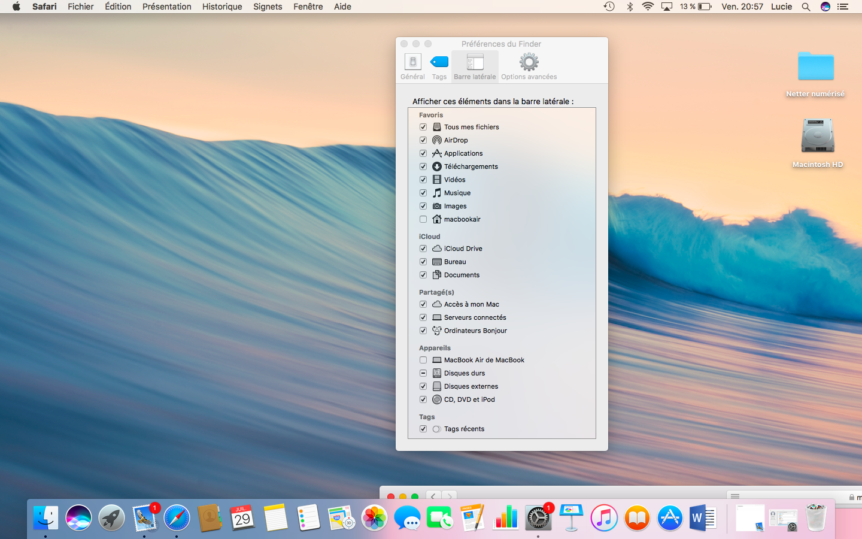Image resolution: width=862 pixels, height=539 pixels.
Task: Open the Historique menu
Action: 222,7
